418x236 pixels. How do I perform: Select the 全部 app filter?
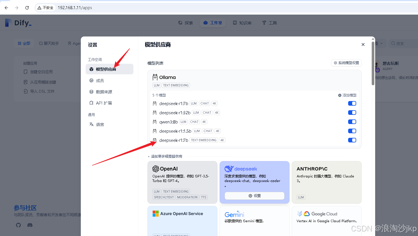(24, 43)
